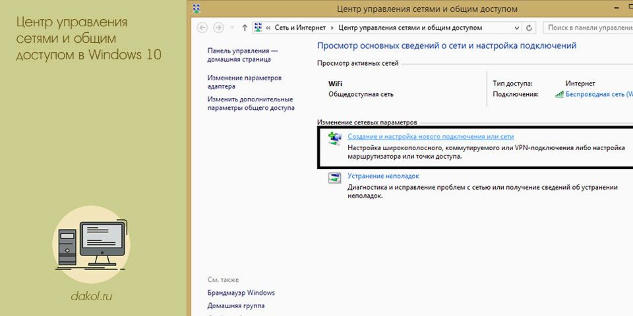Image resolution: width=633 pixels, height=316 pixels.
Task: Go back with the back arrow button
Action: 202,28
